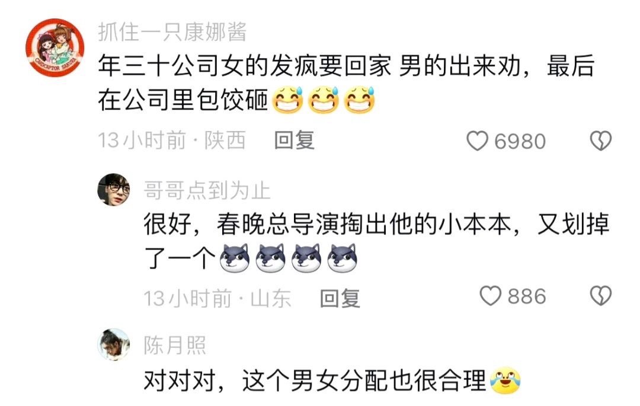This screenshot has width=640, height=406.
Task: Select reply text about 春晚总导演小本本
Action: (x=376, y=241)
